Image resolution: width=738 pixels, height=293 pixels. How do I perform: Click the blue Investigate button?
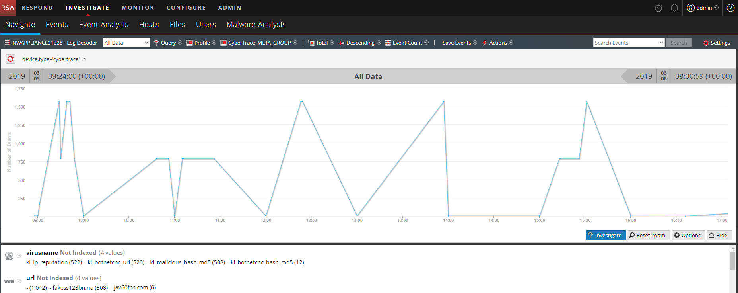tap(605, 235)
